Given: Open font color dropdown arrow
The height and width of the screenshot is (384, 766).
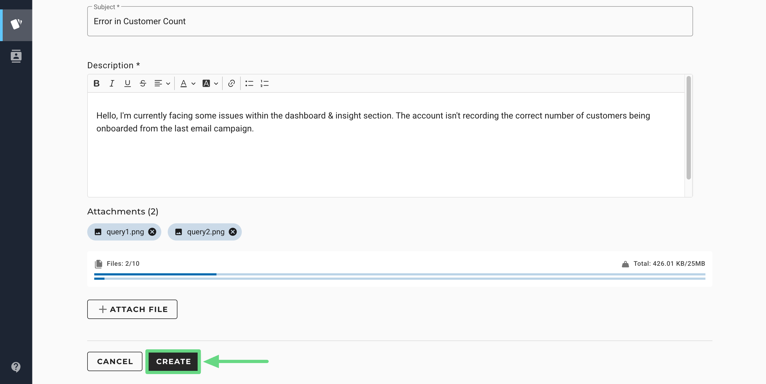Looking at the screenshot, I should (x=193, y=84).
